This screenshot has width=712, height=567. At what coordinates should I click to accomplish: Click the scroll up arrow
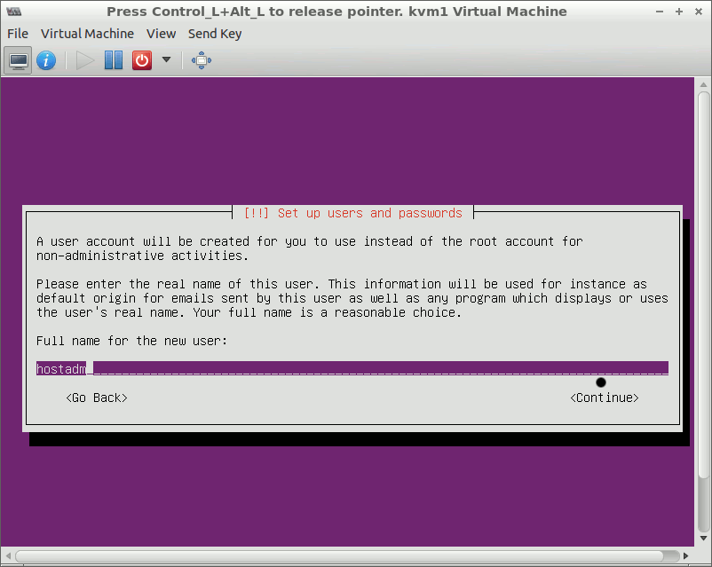(x=703, y=84)
